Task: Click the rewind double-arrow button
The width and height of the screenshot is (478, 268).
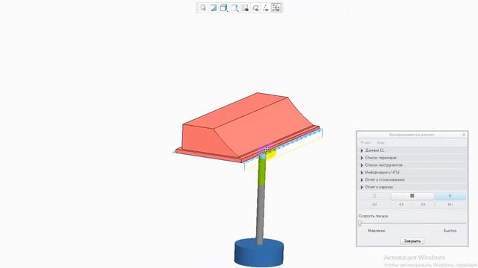Action: (x=401, y=205)
